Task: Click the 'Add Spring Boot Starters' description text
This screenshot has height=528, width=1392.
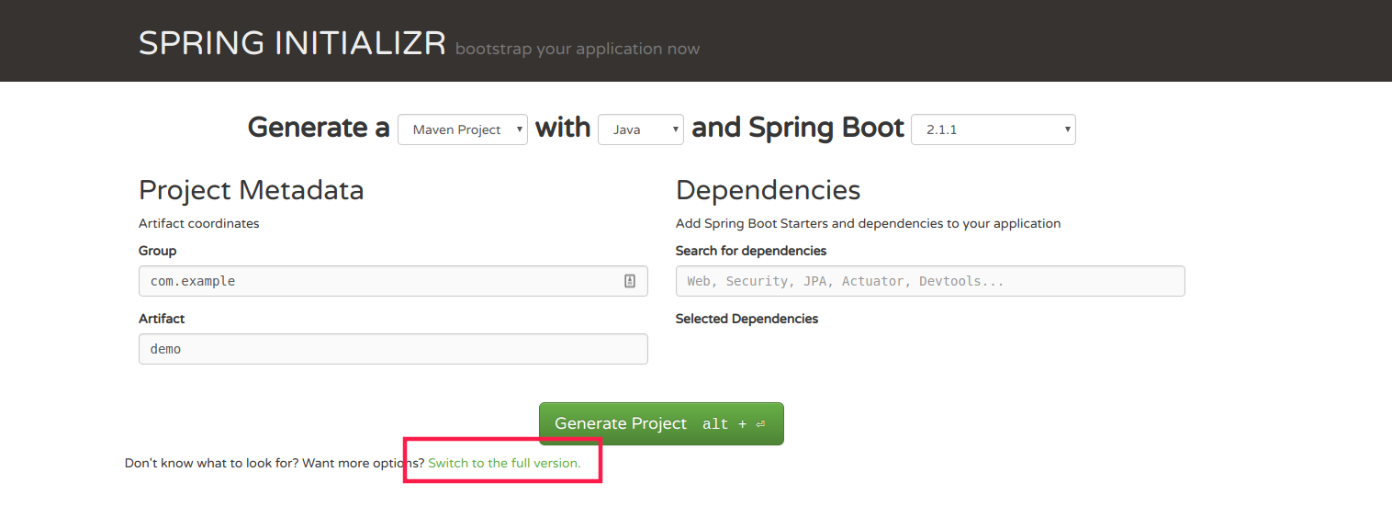Action: pos(868,223)
